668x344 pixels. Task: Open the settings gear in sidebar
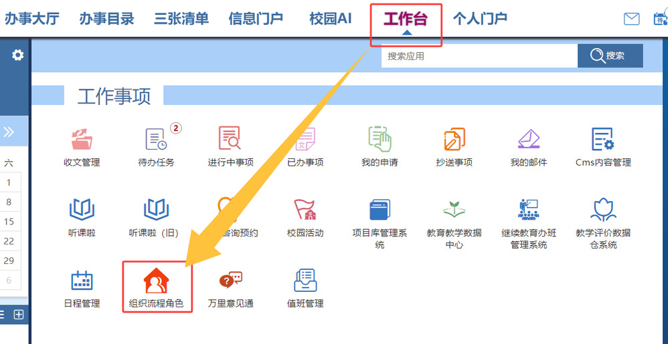[17, 55]
